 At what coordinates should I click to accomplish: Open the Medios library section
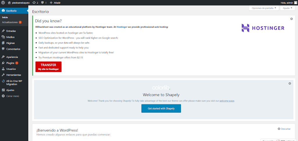click(x=10, y=37)
